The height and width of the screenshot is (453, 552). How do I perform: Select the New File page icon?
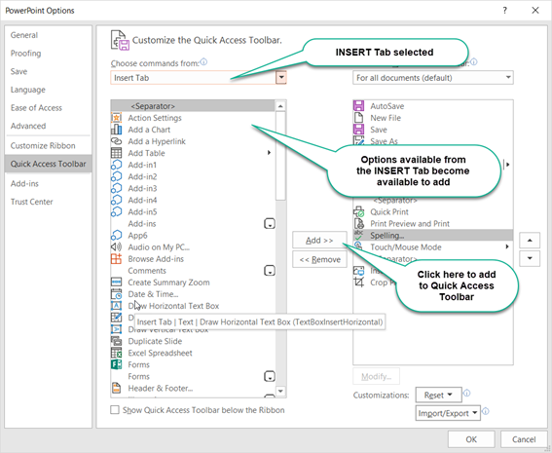pyautogui.click(x=358, y=118)
